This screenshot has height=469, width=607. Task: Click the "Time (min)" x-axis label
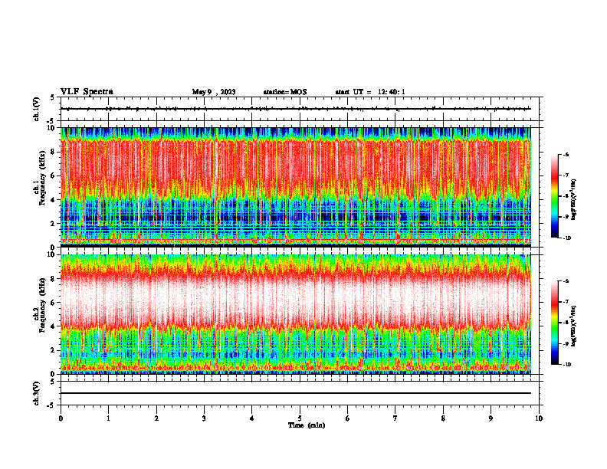pos(307,425)
